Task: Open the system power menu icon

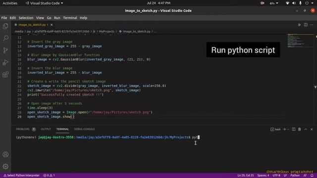Action: pyautogui.click(x=307, y=3)
